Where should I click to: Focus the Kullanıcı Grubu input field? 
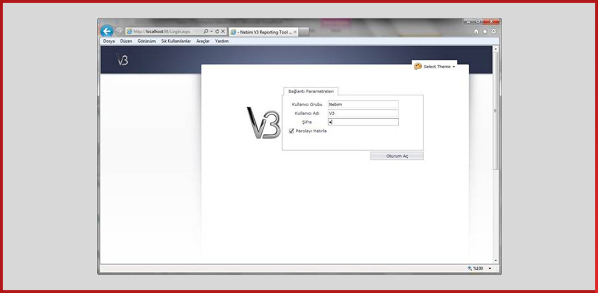tap(363, 104)
